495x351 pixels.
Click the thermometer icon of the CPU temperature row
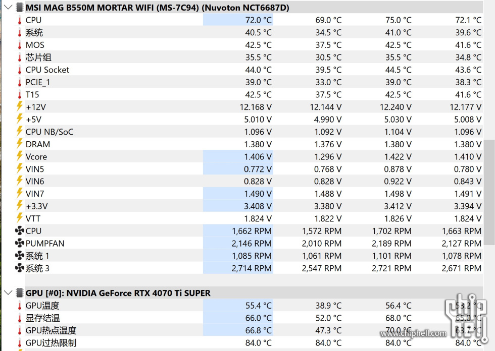[x=20, y=20]
